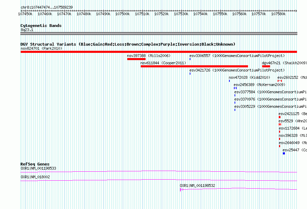
Task: Click the DGV Structural Variants track title
Action: (x=128, y=44)
